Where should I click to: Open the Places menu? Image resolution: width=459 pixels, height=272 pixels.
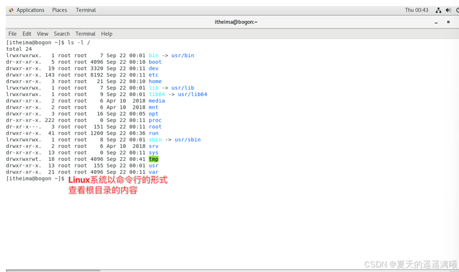[59, 10]
